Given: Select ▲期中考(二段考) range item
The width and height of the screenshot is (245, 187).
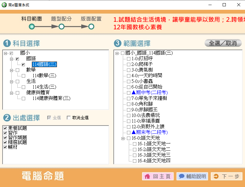Looking at the screenshot, I should [150, 93].
